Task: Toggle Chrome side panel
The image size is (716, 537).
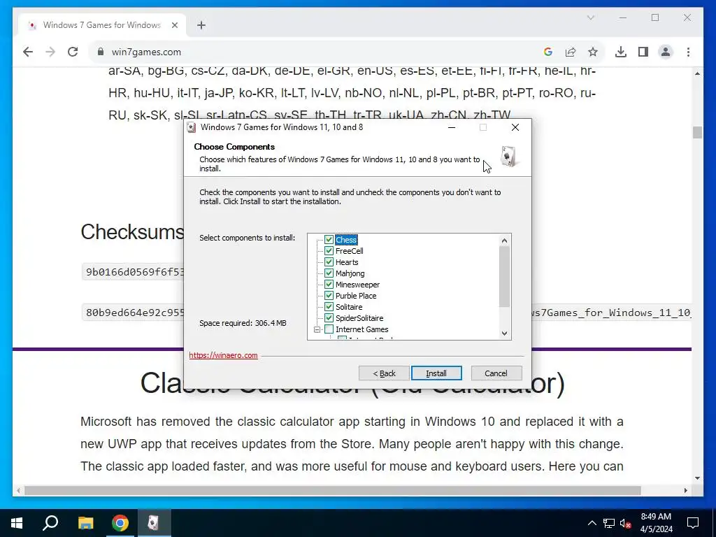Action: tap(643, 52)
